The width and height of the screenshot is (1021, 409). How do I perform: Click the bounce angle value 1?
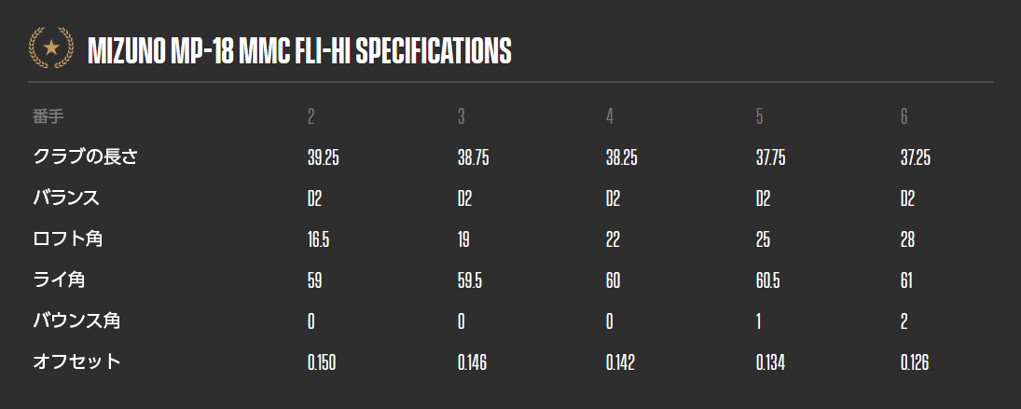(759, 321)
